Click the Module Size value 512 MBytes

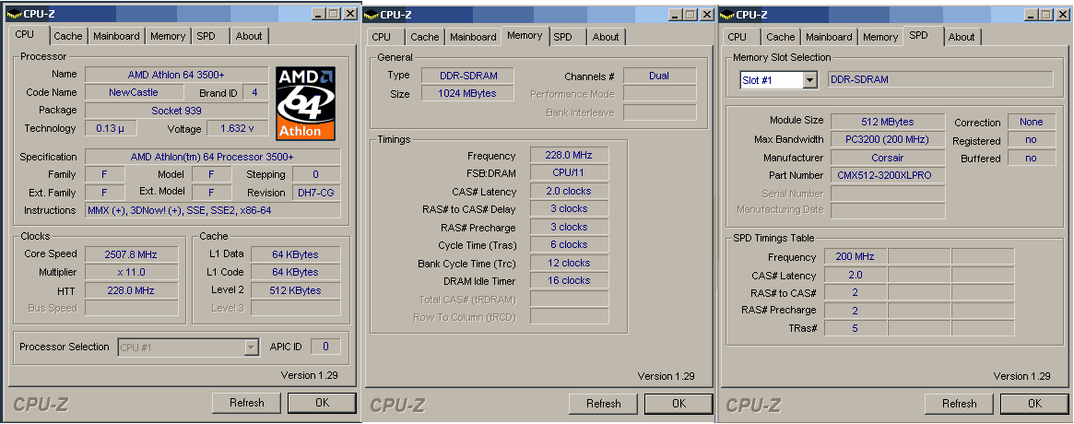[x=888, y=122]
